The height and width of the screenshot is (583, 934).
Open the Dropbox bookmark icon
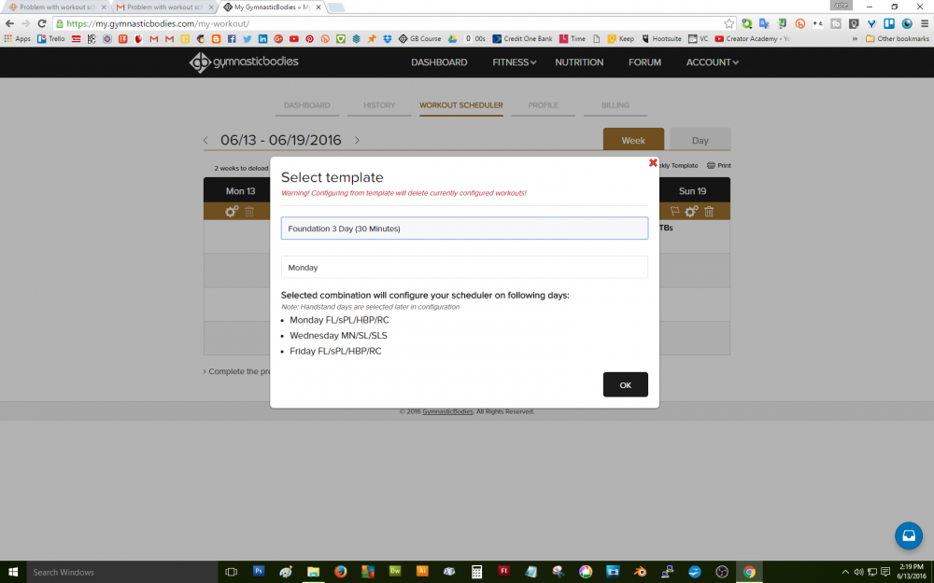[x=388, y=38]
